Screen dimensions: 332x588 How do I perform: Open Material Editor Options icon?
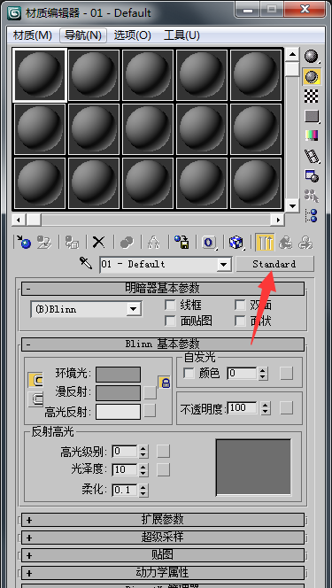(311, 175)
